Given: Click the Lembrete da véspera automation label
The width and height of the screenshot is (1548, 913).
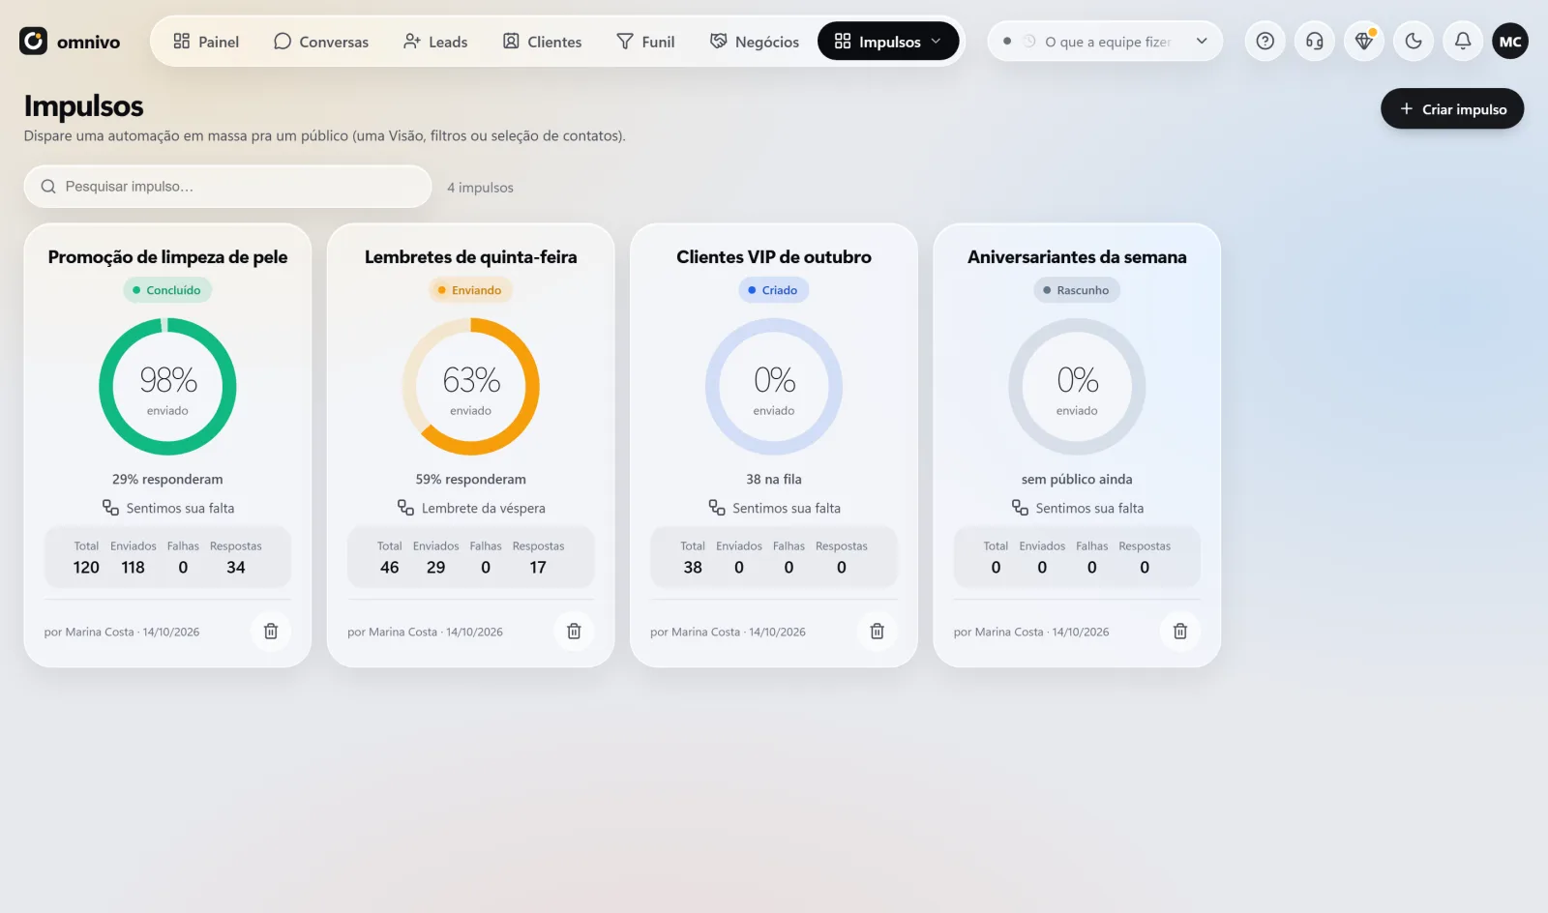Looking at the screenshot, I should (x=483, y=509).
